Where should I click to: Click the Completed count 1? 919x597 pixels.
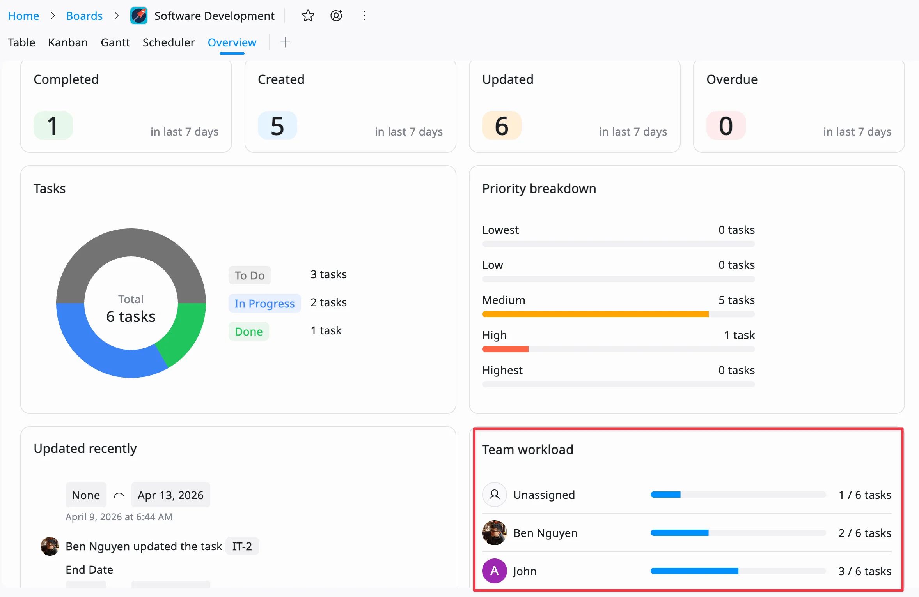53,125
